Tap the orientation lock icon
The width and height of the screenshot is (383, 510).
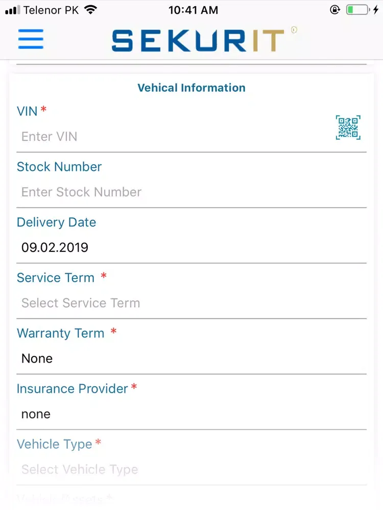pyautogui.click(x=335, y=10)
